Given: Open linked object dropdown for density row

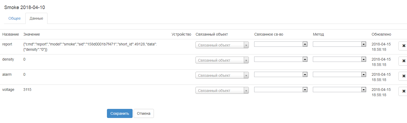Looking at the screenshot, I should click(x=222, y=60).
